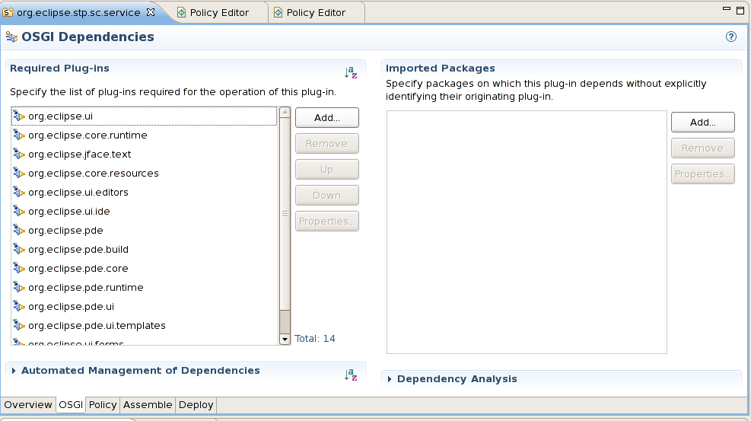
Task: Sort Required Plug-ins alphabetically
Action: click(x=351, y=72)
